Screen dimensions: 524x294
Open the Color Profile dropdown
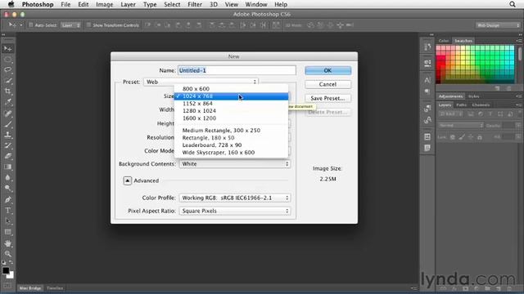point(235,198)
